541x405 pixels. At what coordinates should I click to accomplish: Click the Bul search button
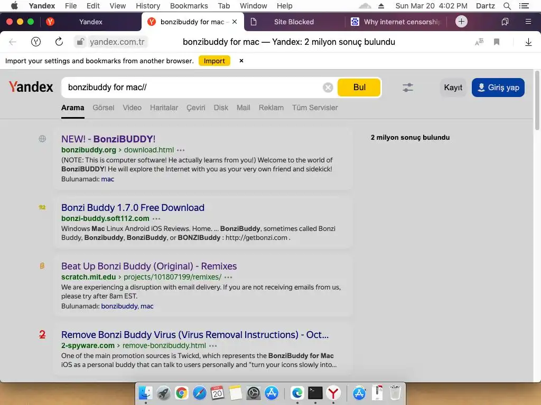[x=359, y=88]
